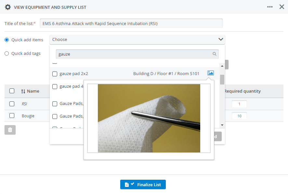Click the dropdown list scroll down arrow
The width and height of the screenshot is (288, 194).
(222, 125)
